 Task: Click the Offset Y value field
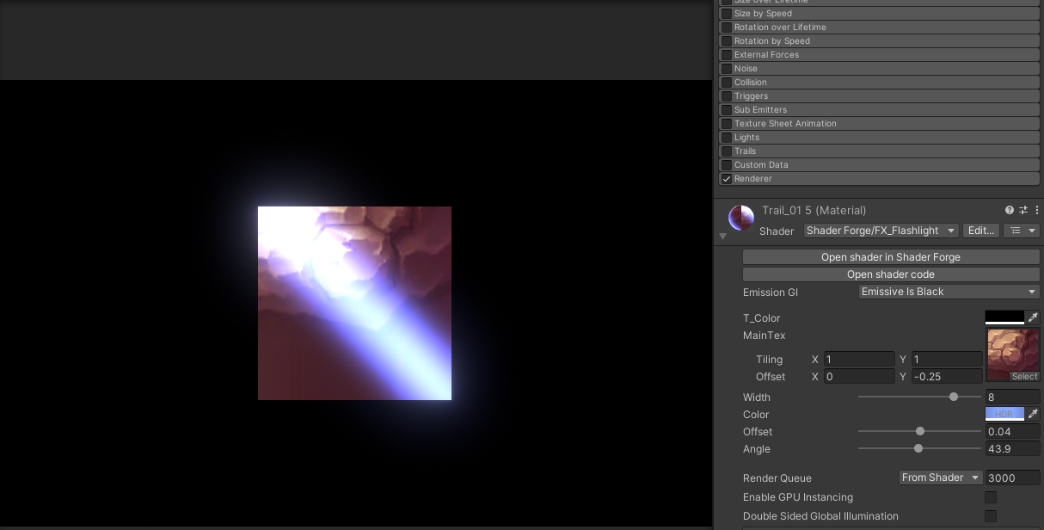pos(946,376)
